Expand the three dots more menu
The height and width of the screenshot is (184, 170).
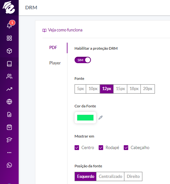[x=9, y=153]
